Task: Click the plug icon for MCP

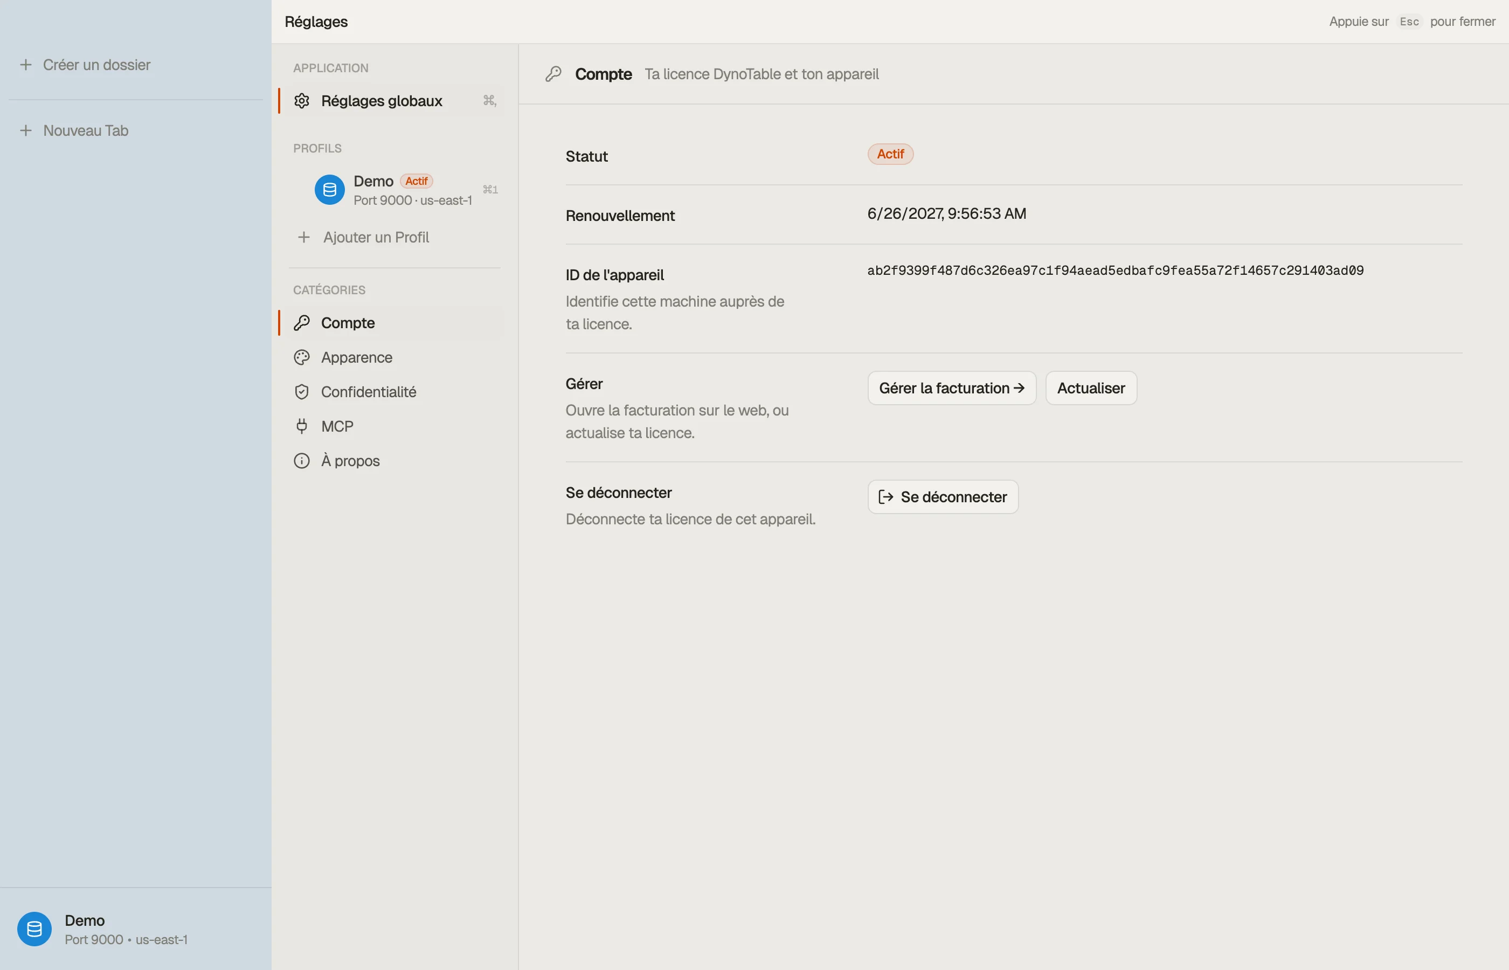Action: click(x=302, y=426)
